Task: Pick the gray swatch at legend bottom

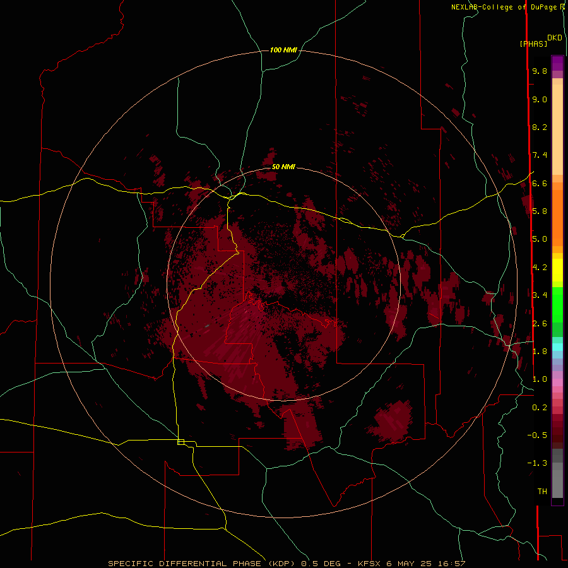Action: (x=557, y=484)
